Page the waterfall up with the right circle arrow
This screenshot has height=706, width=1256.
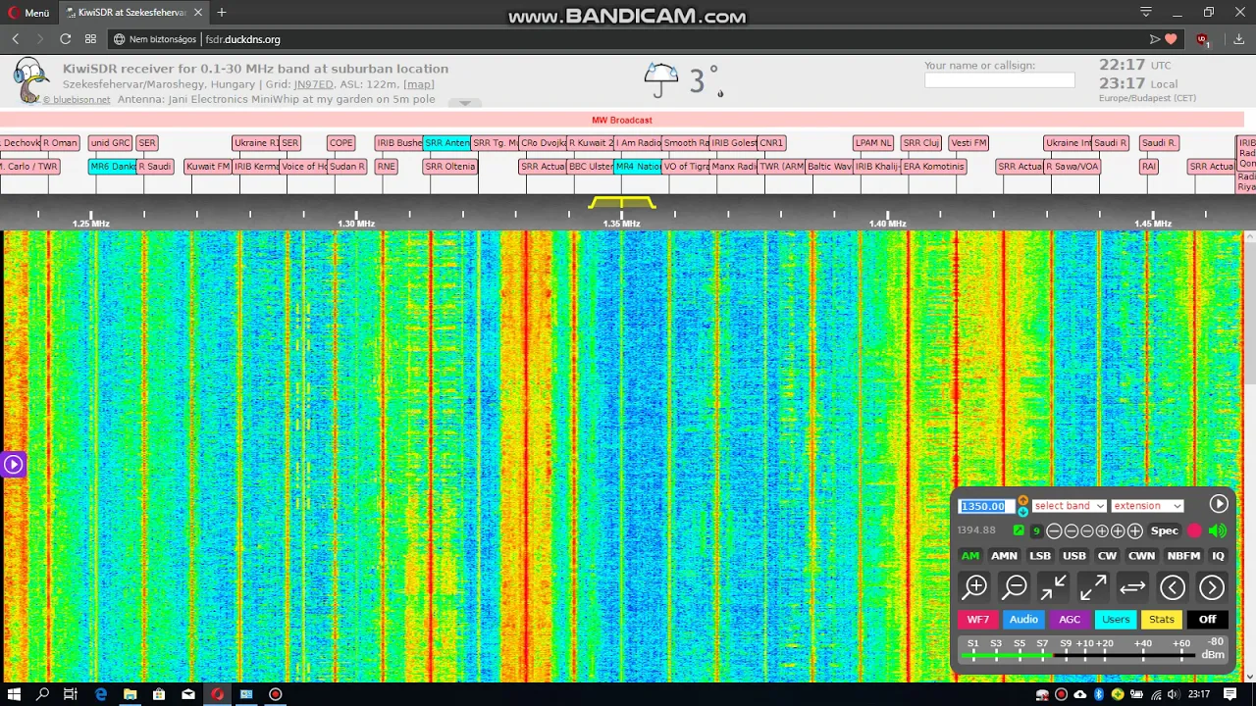tap(1212, 587)
